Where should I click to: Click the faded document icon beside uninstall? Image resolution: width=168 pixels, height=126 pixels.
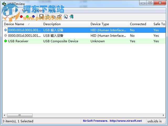pos(13,17)
